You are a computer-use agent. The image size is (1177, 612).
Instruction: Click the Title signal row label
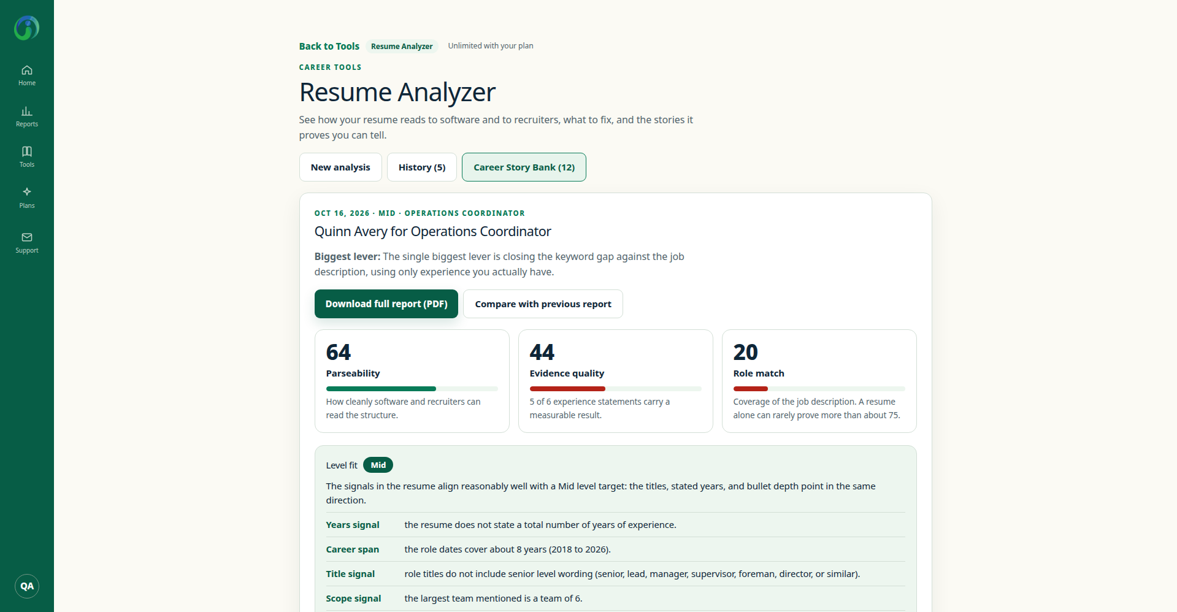pos(350,574)
